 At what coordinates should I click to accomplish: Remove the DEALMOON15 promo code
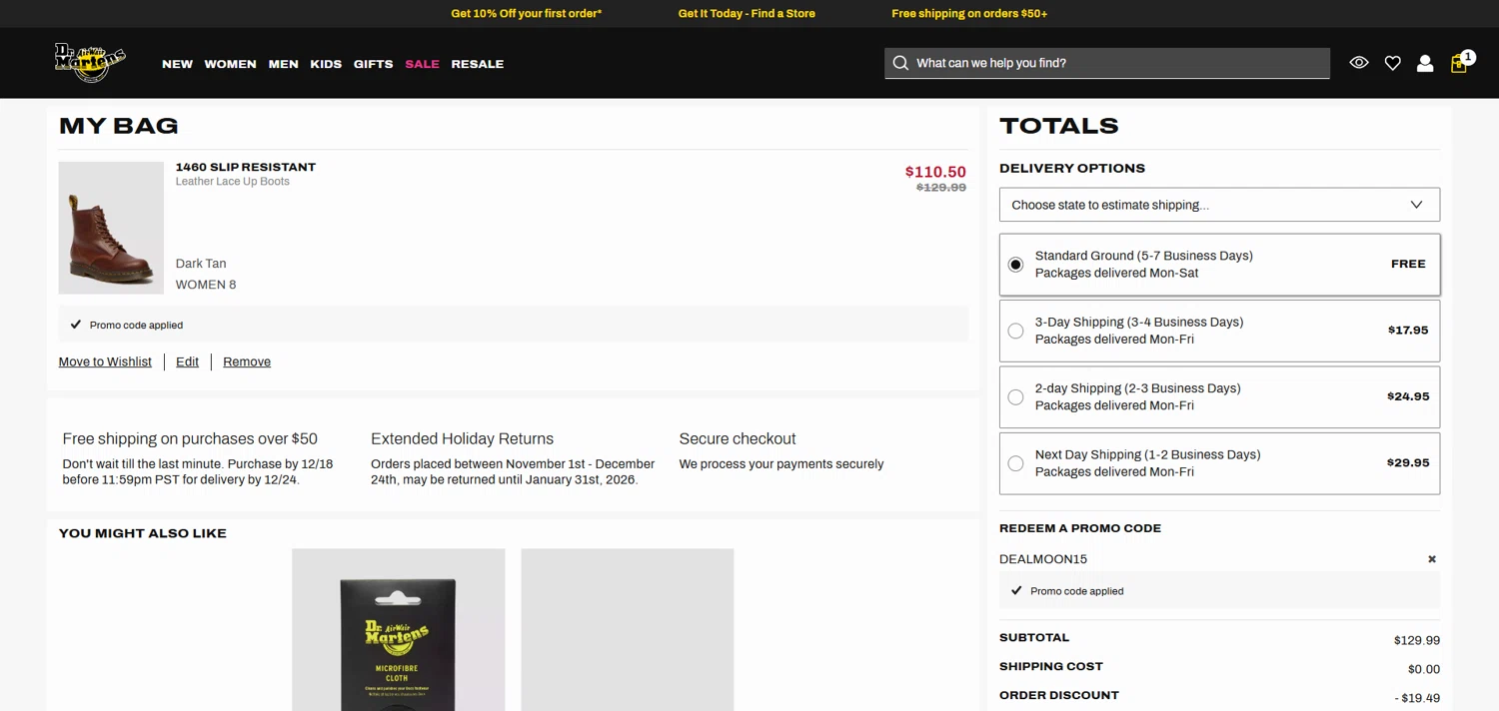[1431, 559]
